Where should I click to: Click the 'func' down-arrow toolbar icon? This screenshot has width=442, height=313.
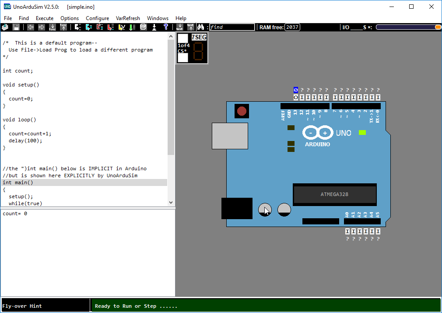(53, 27)
